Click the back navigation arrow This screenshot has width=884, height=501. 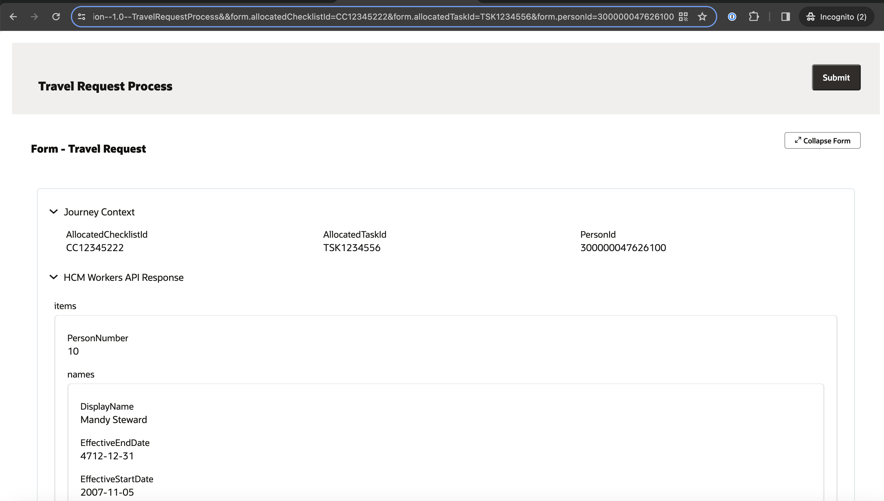click(x=13, y=17)
